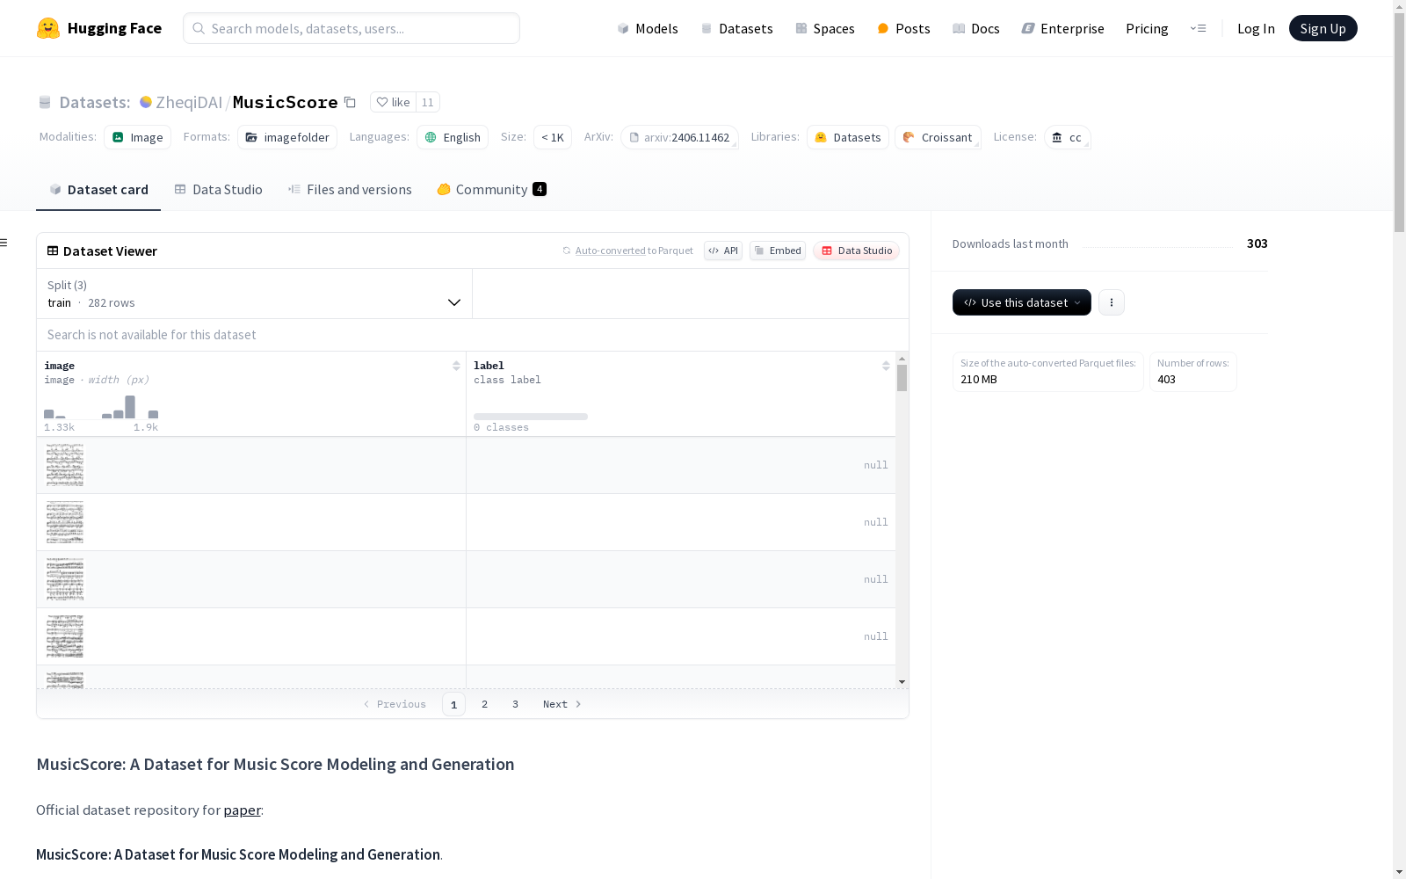Filter by the English language tag

(453, 137)
